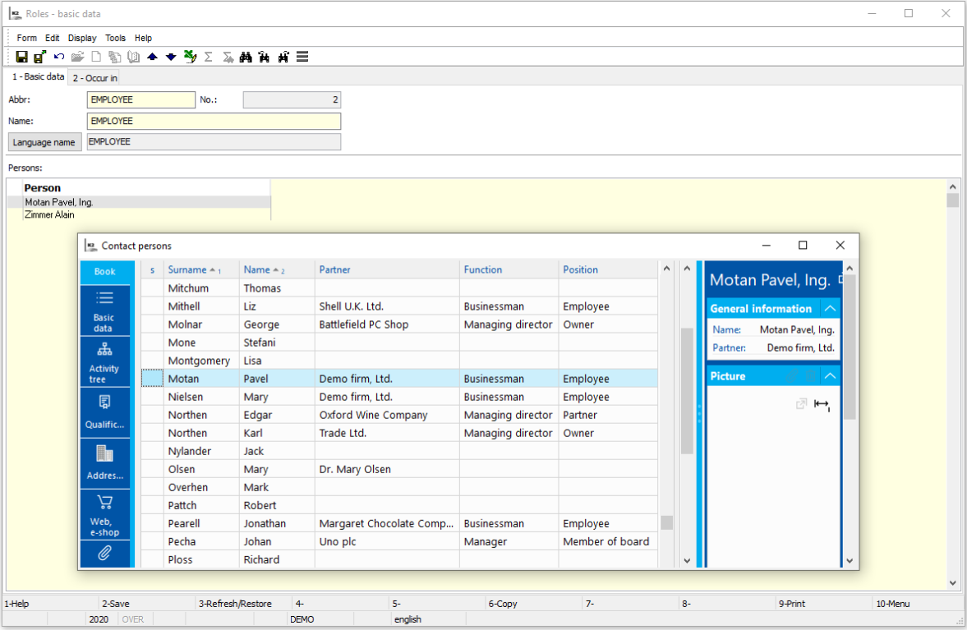Select Zimmer Alain in Persons list
This screenshot has height=630, width=967.
(x=49, y=215)
